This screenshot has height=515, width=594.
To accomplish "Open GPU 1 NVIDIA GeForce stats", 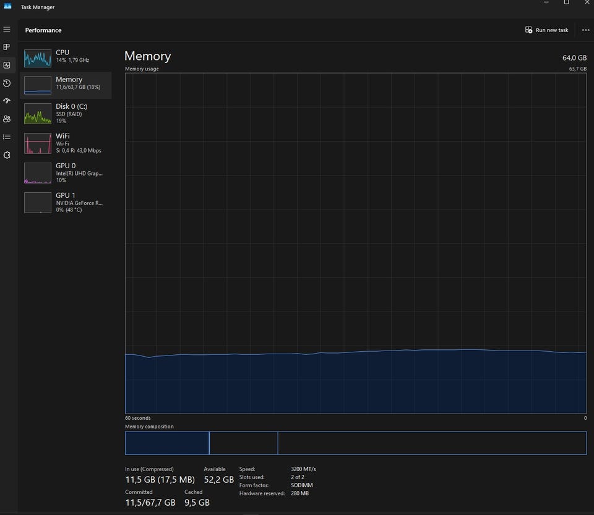I will (66, 202).
